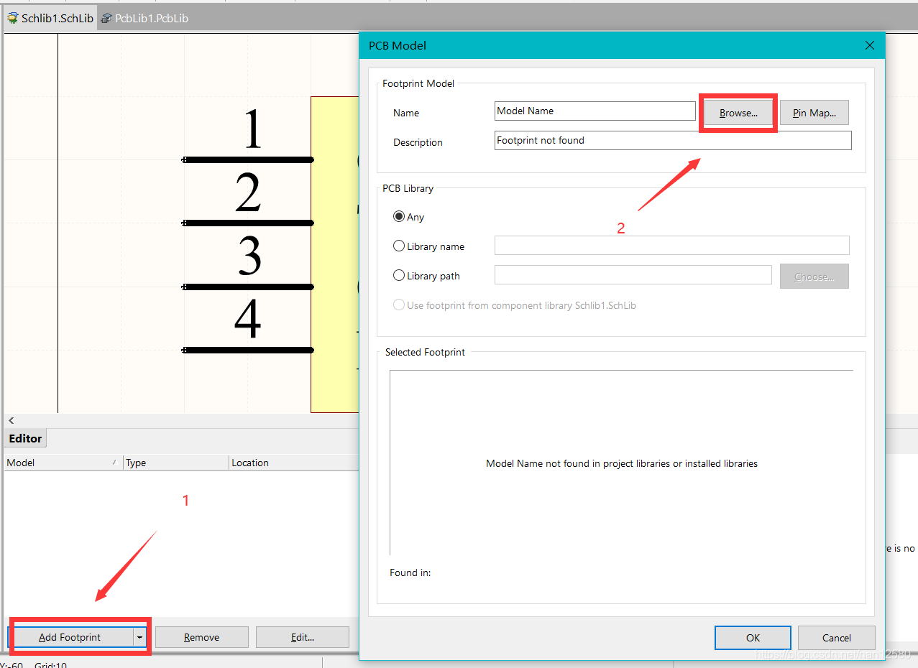
Task: Select Use footprint from component library option
Action: [515, 305]
